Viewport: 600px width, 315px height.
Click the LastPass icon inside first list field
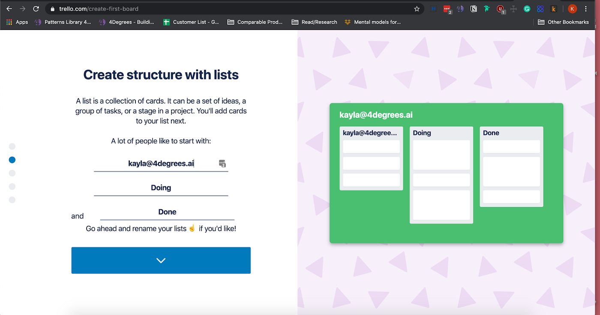coord(222,163)
